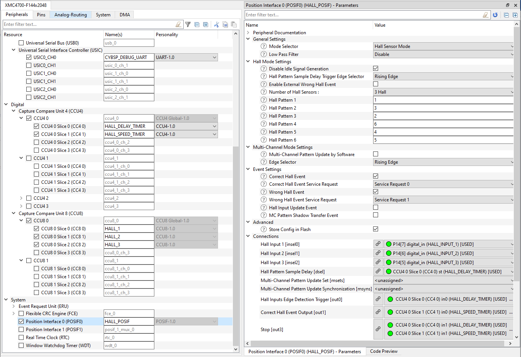Open Multi-Channel Pattern Update Set unassigned dropdown

click(x=444, y=280)
